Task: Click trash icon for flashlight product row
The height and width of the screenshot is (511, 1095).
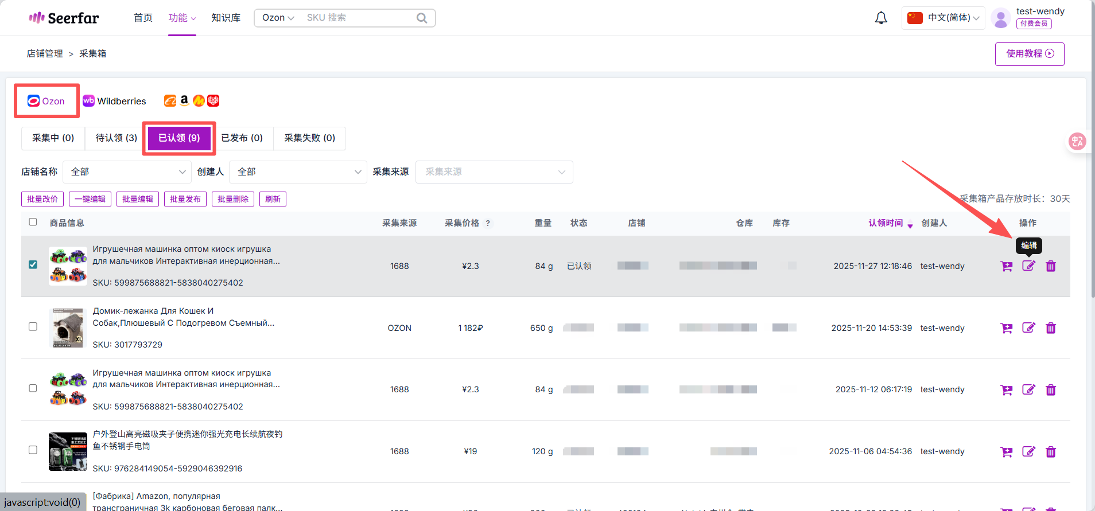Action: tap(1051, 452)
